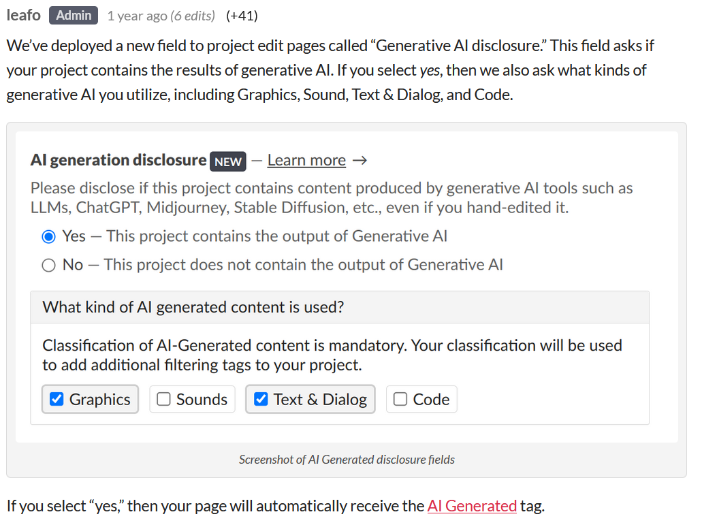Viewport: 702px width, 525px height.
Task: Click the arrow beside Learn more
Action: coord(360,160)
